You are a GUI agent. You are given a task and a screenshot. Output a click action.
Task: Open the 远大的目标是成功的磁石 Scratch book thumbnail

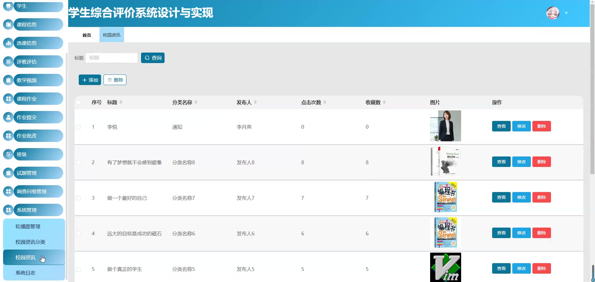446,233
